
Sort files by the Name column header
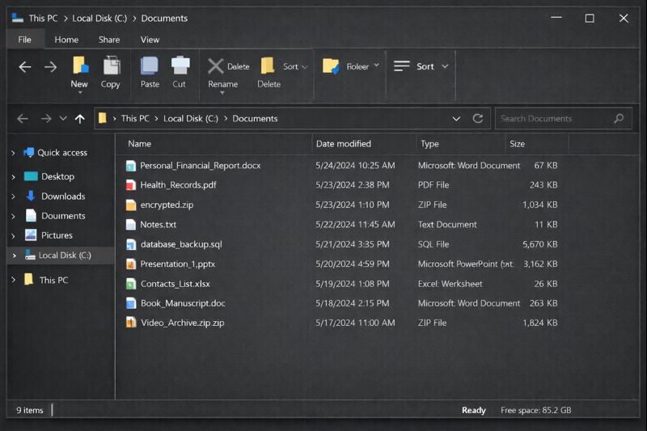point(140,144)
